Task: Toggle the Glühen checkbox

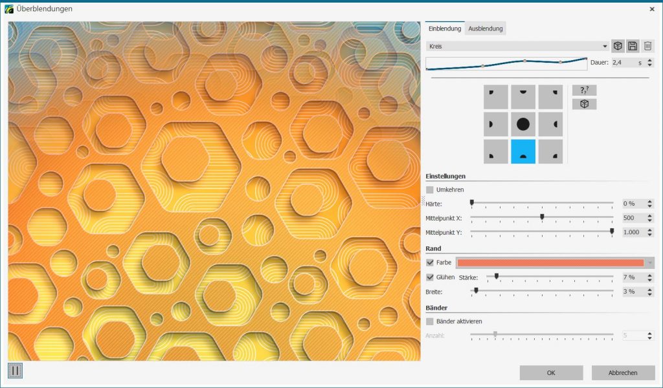Action: (x=430, y=277)
